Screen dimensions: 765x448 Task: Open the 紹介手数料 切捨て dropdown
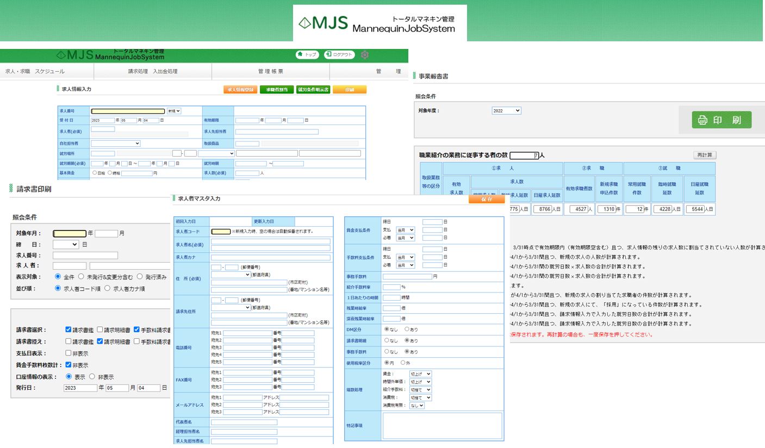tap(420, 390)
